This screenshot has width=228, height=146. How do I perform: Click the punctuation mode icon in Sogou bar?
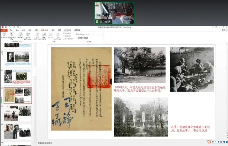coord(216,142)
